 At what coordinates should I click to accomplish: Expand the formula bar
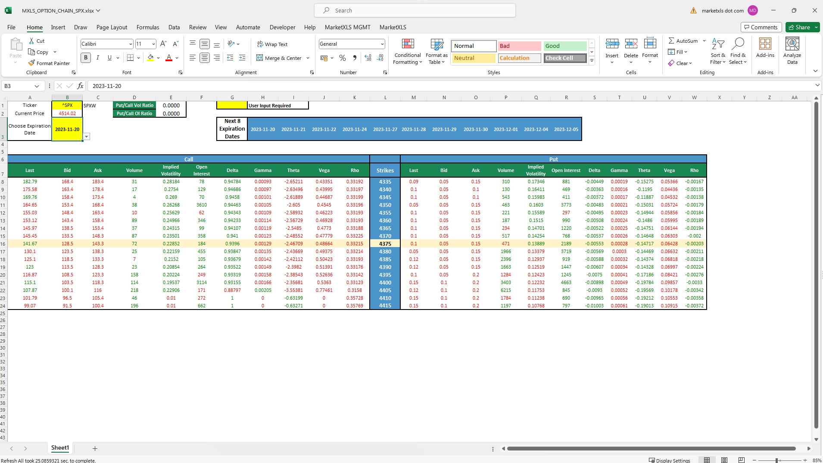817,86
